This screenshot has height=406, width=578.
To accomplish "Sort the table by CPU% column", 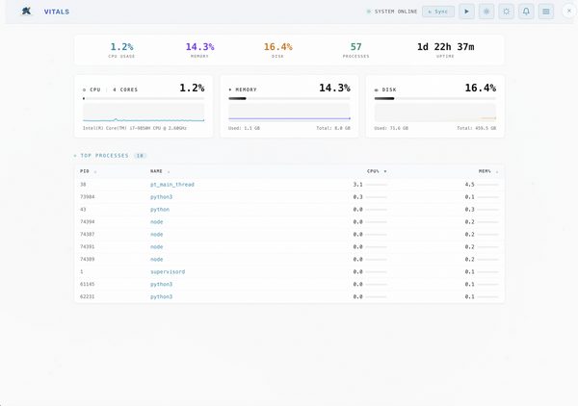I will [x=377, y=171].
